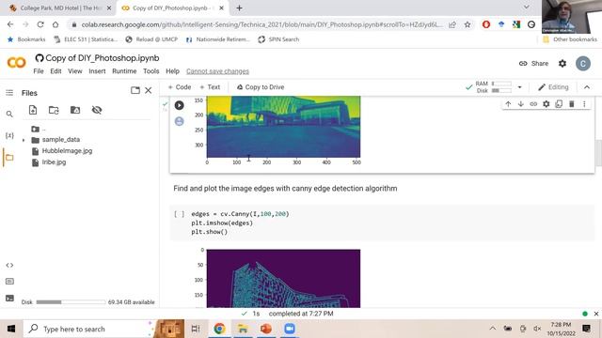This screenshot has width=602, height=338.
Task: Open table of contents sidebar icon
Action: click(x=9, y=93)
